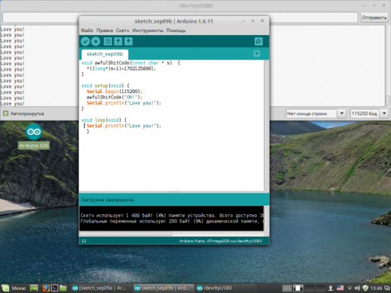Click the serial monitor output scrollbar
Viewport: 391px width, 293px height.
388,100
